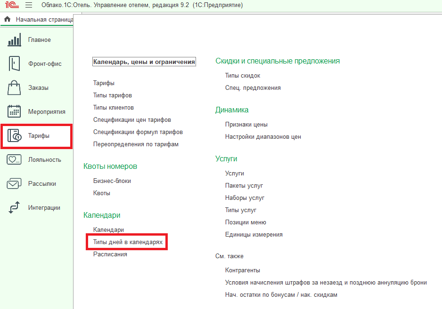Open Нач. остатки по бонусам / нак. скидкам
Screen dimensions: 442x309
281,294
